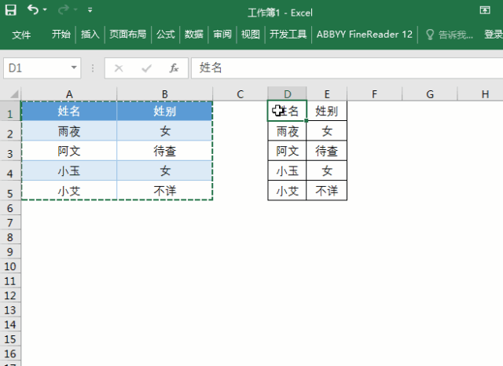Image resolution: width=503 pixels, height=366 pixels.
Task: Select column C header
Action: click(240, 94)
